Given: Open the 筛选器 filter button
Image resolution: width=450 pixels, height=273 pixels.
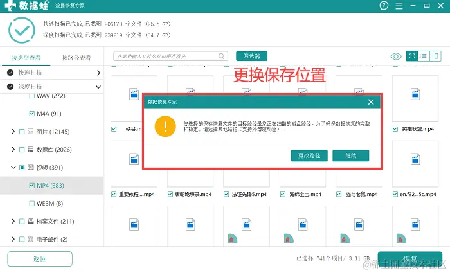Looking at the screenshot, I should [x=252, y=57].
